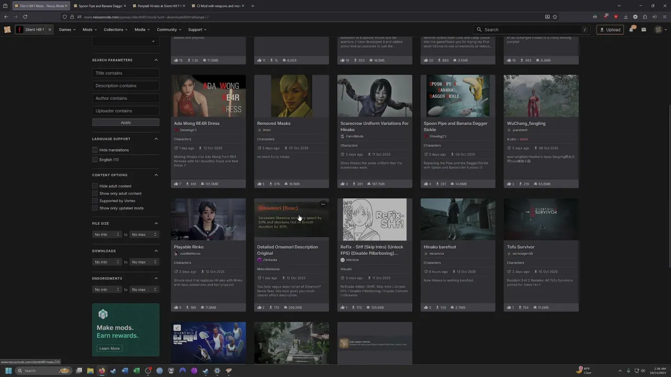Click the Learn More button
The width and height of the screenshot is (671, 377).
point(109,348)
